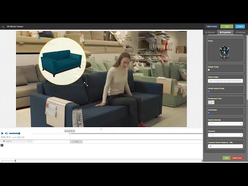Select the circular sofa 3D model overlay
248x186 pixels.
coord(62,61)
